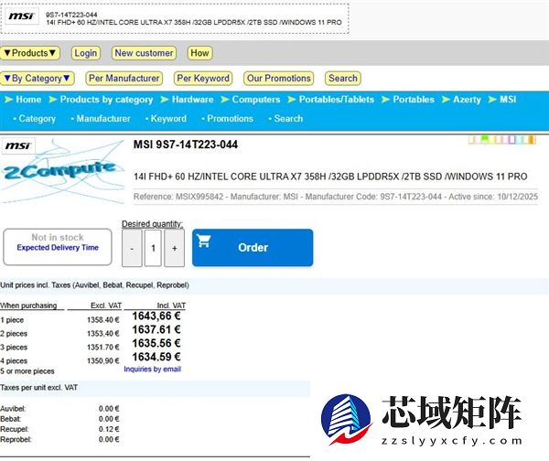
Task: Click the Recupel 0.12 € tax value
Action: point(109,429)
